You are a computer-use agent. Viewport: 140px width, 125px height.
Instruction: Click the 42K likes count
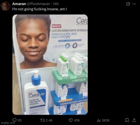[77, 120]
